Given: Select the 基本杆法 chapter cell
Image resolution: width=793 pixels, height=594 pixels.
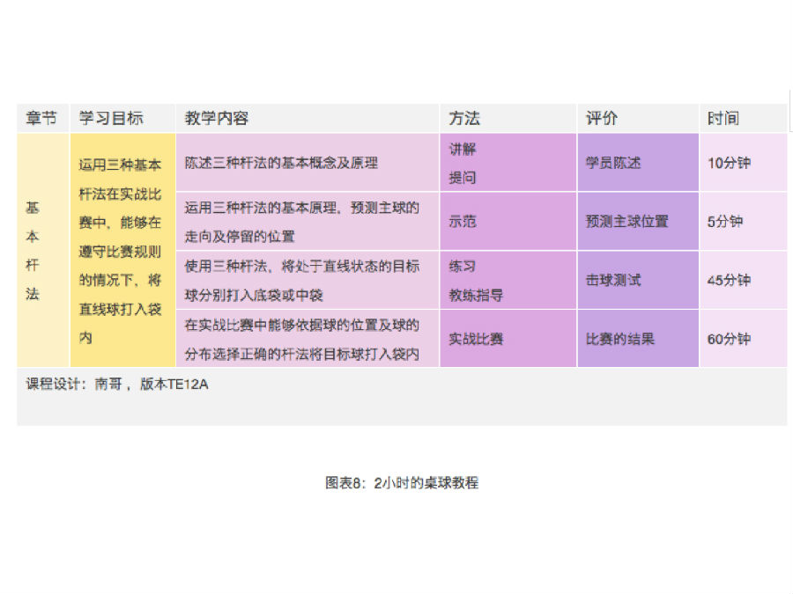Looking at the screenshot, I should point(43,250).
